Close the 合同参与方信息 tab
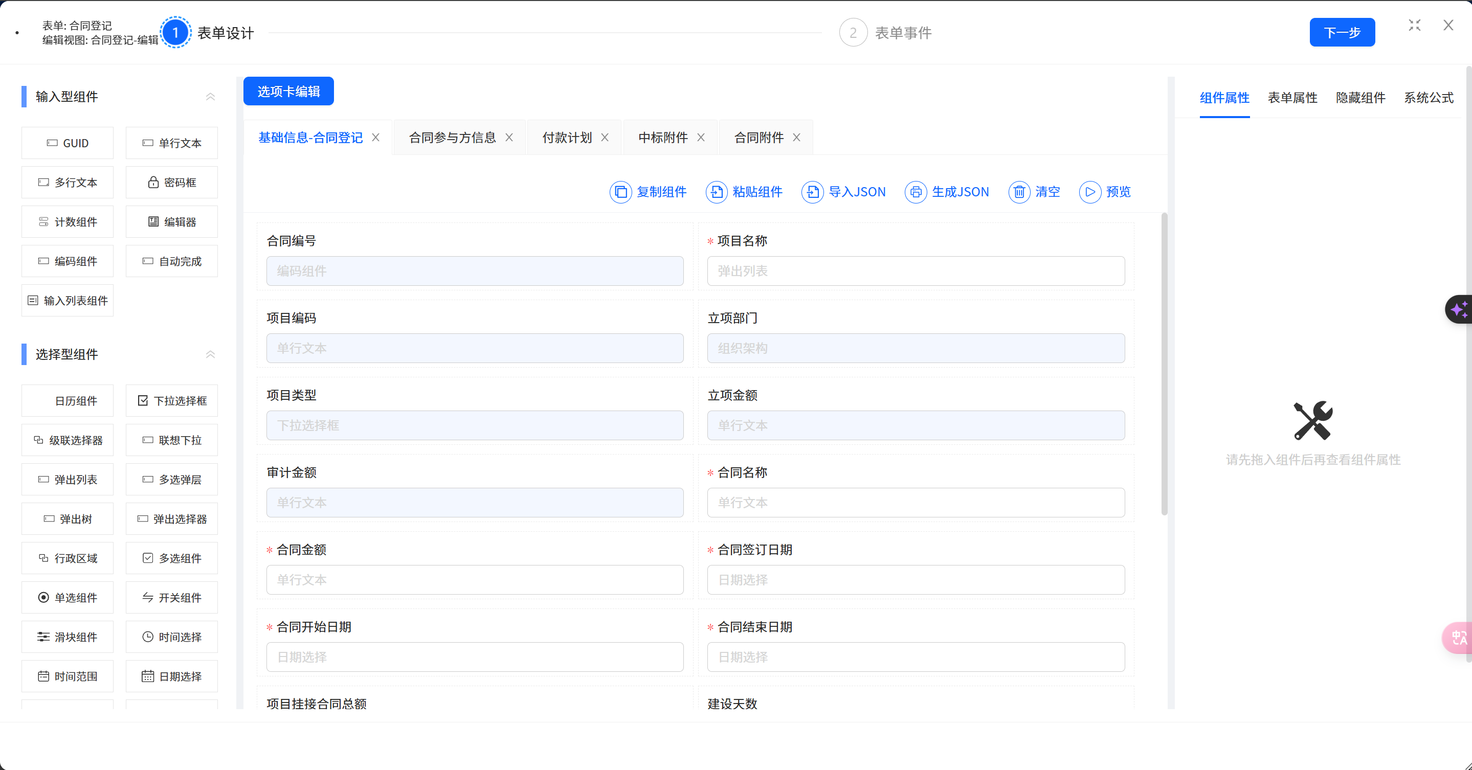 [509, 138]
